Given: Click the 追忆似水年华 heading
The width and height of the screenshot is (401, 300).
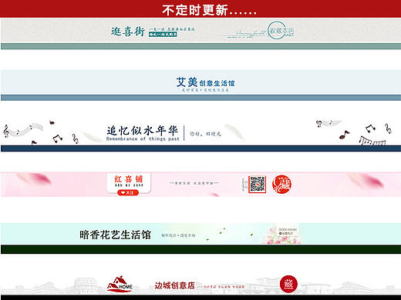Looking at the screenshot, I should 142,131.
